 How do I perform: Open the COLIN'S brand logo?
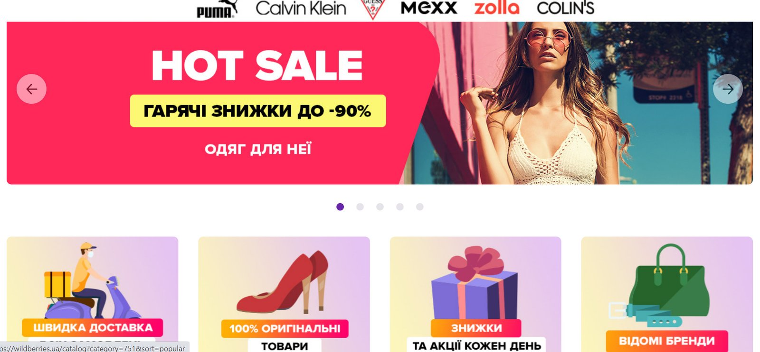tap(565, 8)
